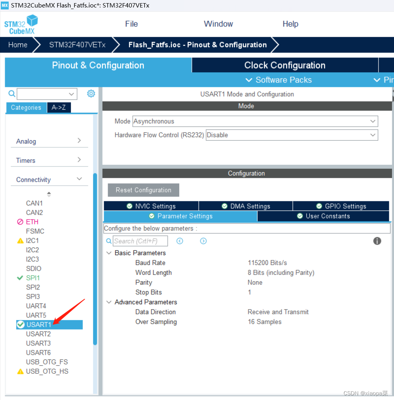Click the ETH disabled warning icon
394x400 pixels.
pyautogui.click(x=20, y=222)
